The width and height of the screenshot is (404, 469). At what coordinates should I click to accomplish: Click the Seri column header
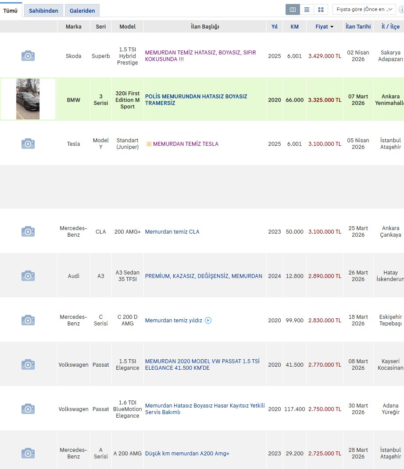click(101, 27)
